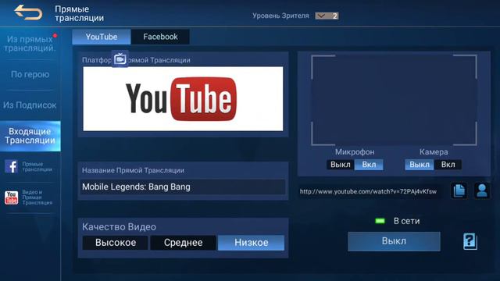Open Facebook Прямые трансляции sidebar text
The image size is (500, 281).
[x=37, y=166]
